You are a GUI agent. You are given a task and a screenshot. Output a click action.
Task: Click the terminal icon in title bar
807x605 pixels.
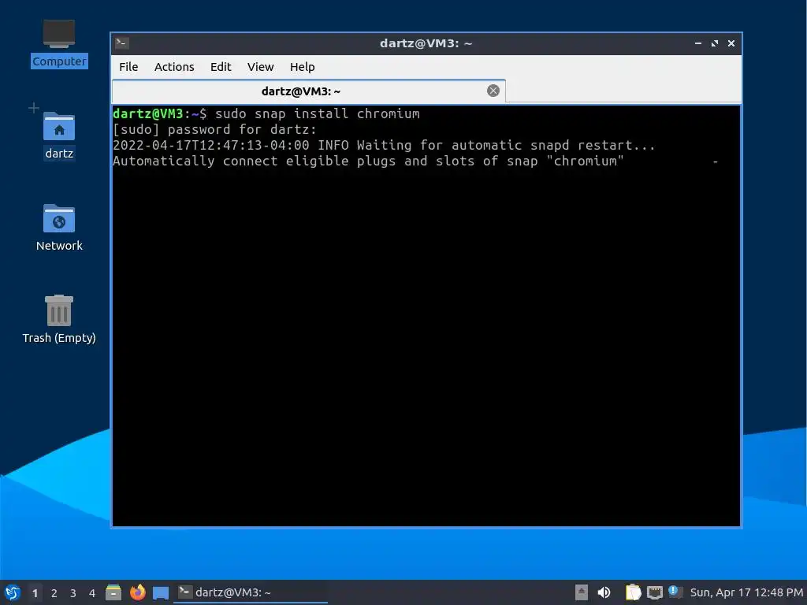click(122, 43)
